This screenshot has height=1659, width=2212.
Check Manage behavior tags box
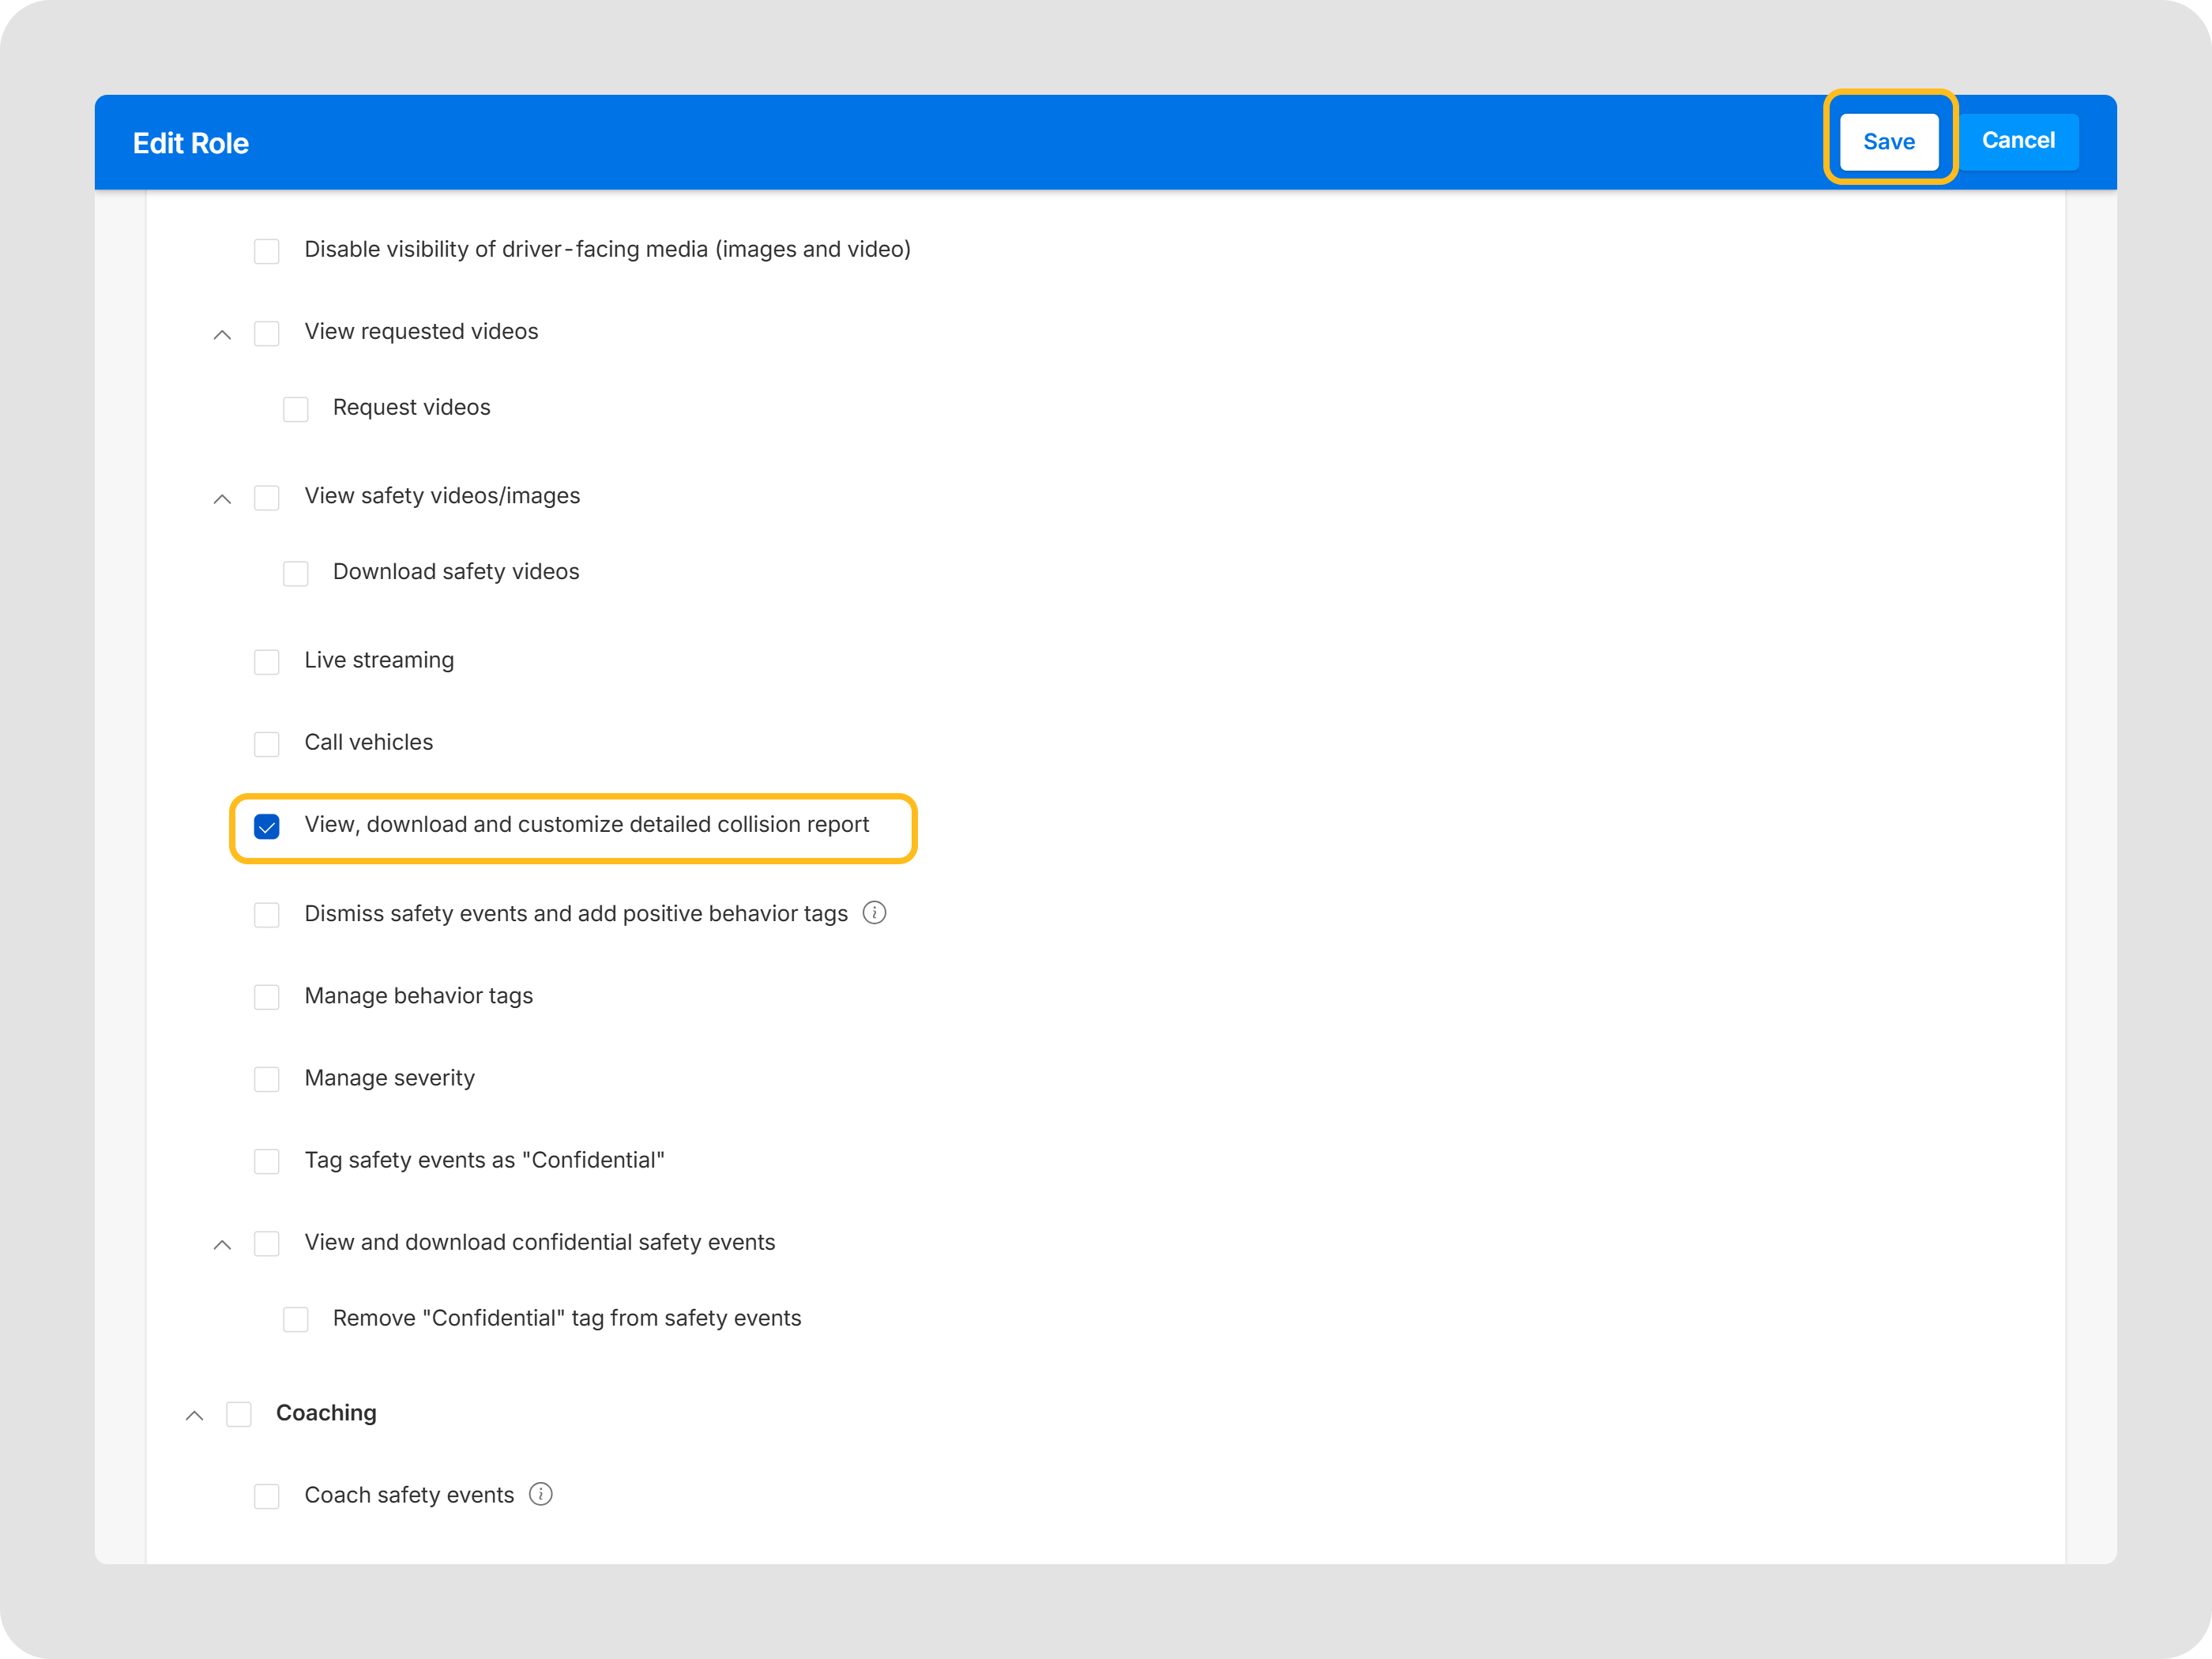point(267,997)
